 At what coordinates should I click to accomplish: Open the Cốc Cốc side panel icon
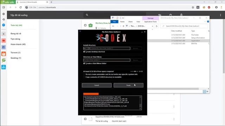[4, 7]
